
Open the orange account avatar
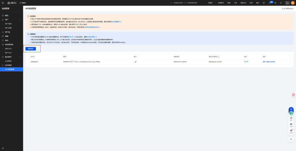pos(293,3)
